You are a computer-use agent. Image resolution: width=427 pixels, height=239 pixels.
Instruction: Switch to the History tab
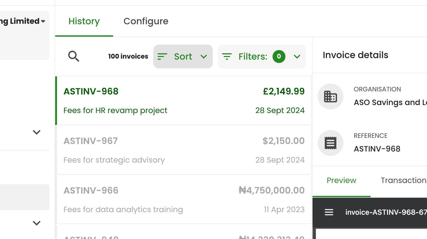tap(84, 21)
